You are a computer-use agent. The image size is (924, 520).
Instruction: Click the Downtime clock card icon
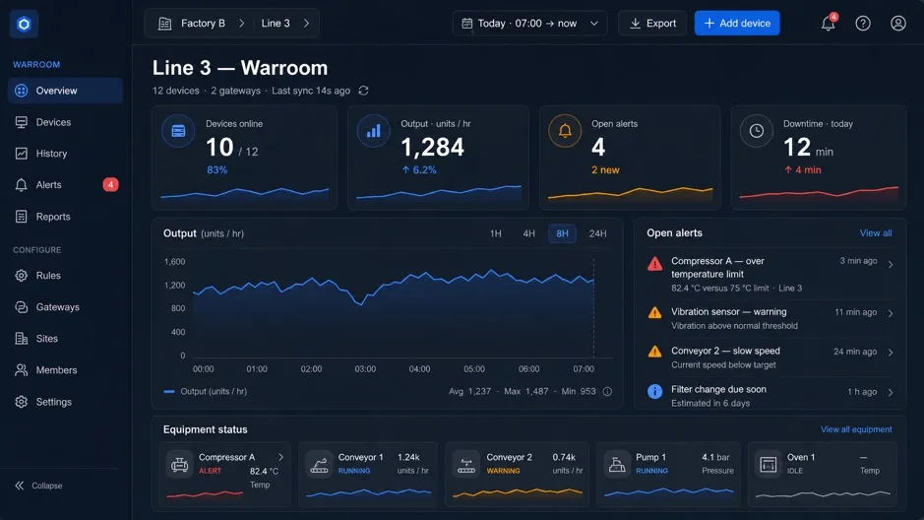[x=757, y=131]
